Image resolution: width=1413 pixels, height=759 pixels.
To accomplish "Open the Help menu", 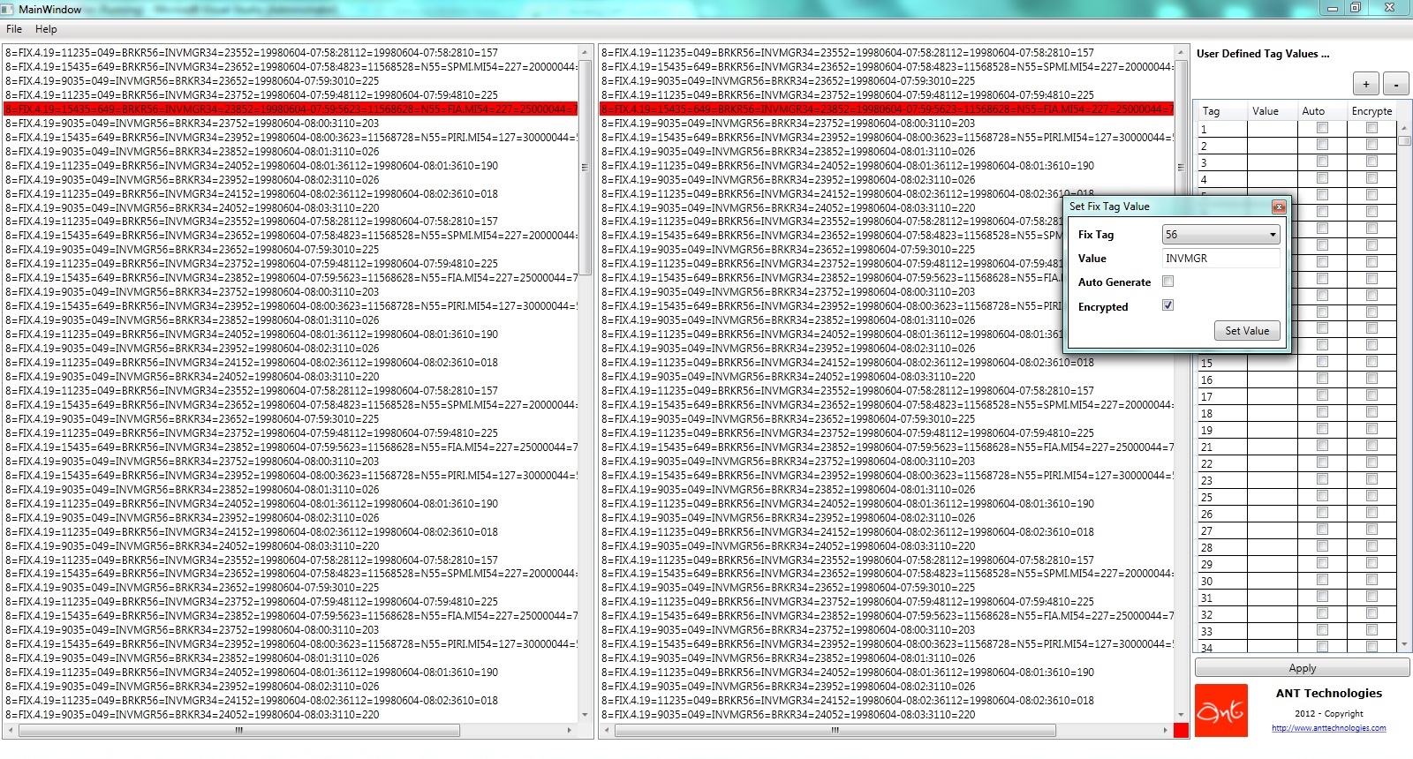I will click(x=46, y=29).
